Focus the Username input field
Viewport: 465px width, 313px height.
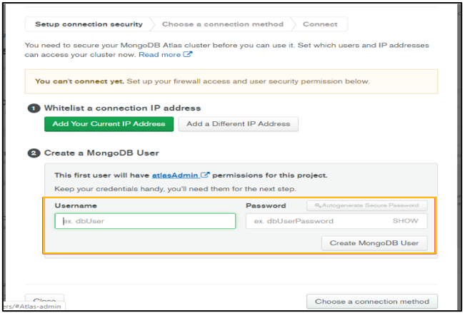145,221
